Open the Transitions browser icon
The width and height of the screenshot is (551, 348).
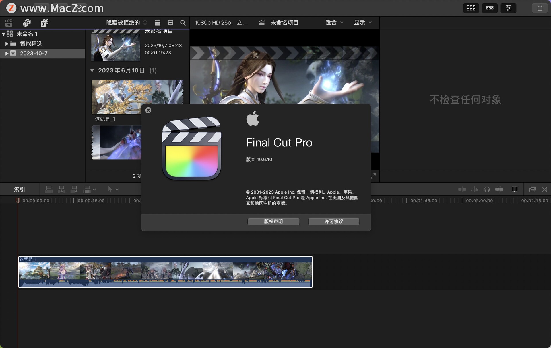544,189
